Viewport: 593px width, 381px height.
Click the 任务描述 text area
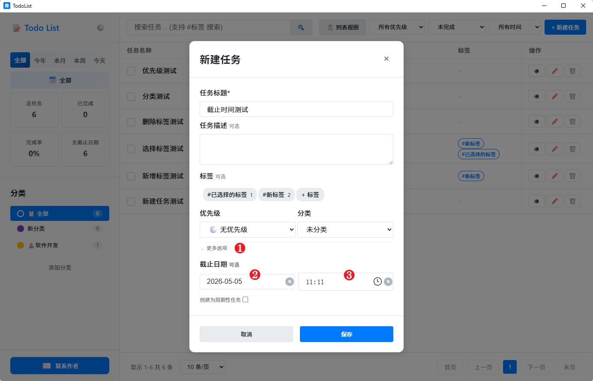296,149
